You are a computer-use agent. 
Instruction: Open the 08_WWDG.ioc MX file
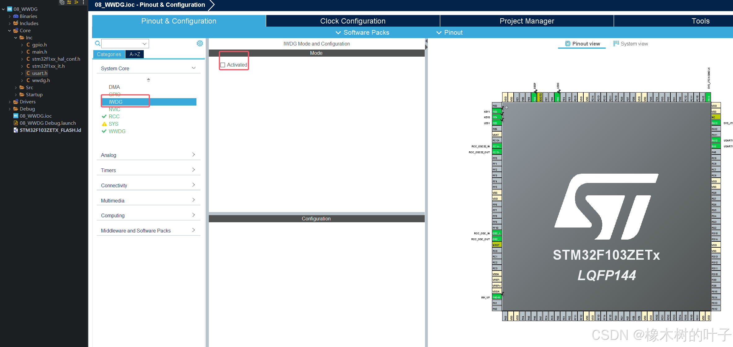click(x=35, y=116)
